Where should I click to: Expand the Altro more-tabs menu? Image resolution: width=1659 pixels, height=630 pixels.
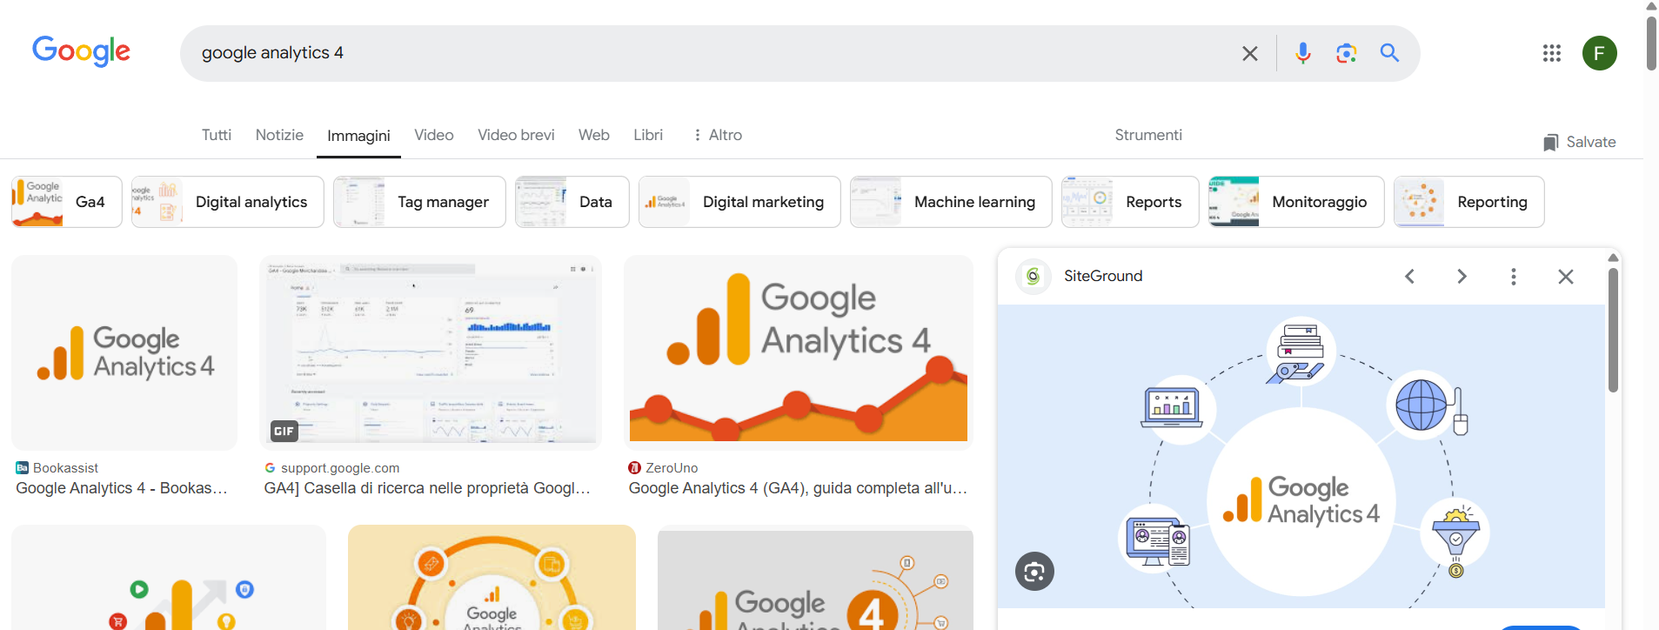click(x=718, y=135)
